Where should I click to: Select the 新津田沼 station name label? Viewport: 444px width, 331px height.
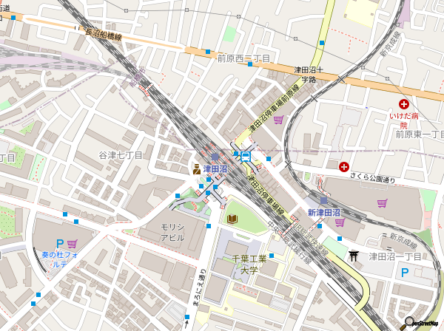(324, 213)
